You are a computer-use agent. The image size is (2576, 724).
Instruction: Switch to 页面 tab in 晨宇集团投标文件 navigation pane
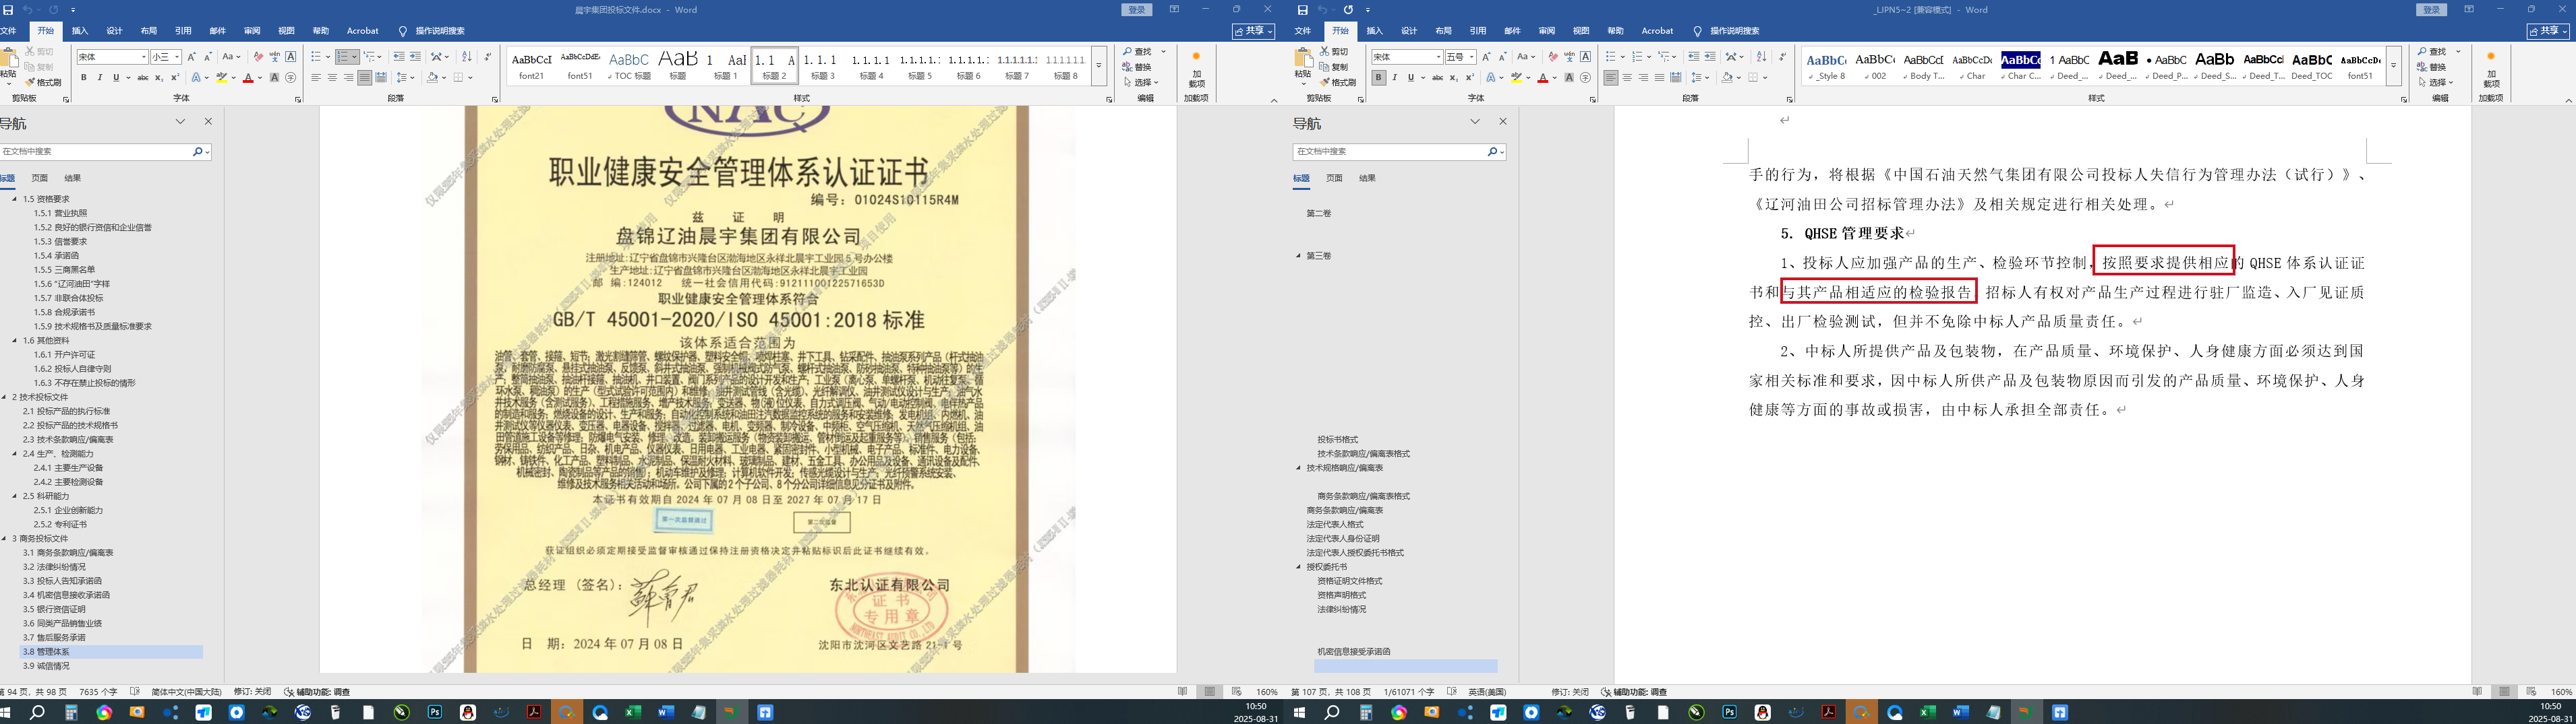click(x=40, y=178)
